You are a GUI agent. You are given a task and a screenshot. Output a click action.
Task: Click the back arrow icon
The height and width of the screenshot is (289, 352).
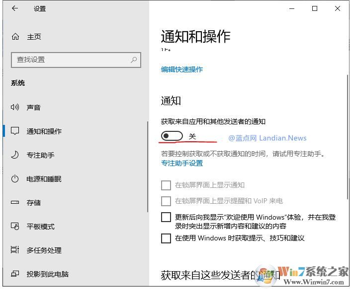pos(15,8)
